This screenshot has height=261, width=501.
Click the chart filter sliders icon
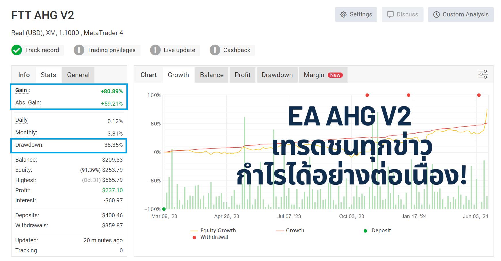pos(483,74)
